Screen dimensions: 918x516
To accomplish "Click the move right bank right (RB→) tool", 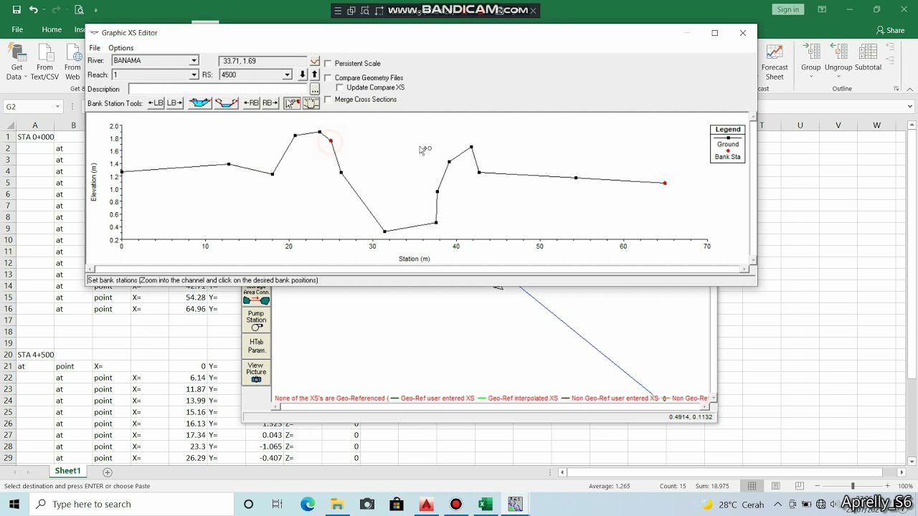I will point(270,103).
